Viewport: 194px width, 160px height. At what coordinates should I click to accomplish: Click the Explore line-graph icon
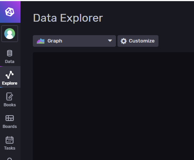click(10, 75)
